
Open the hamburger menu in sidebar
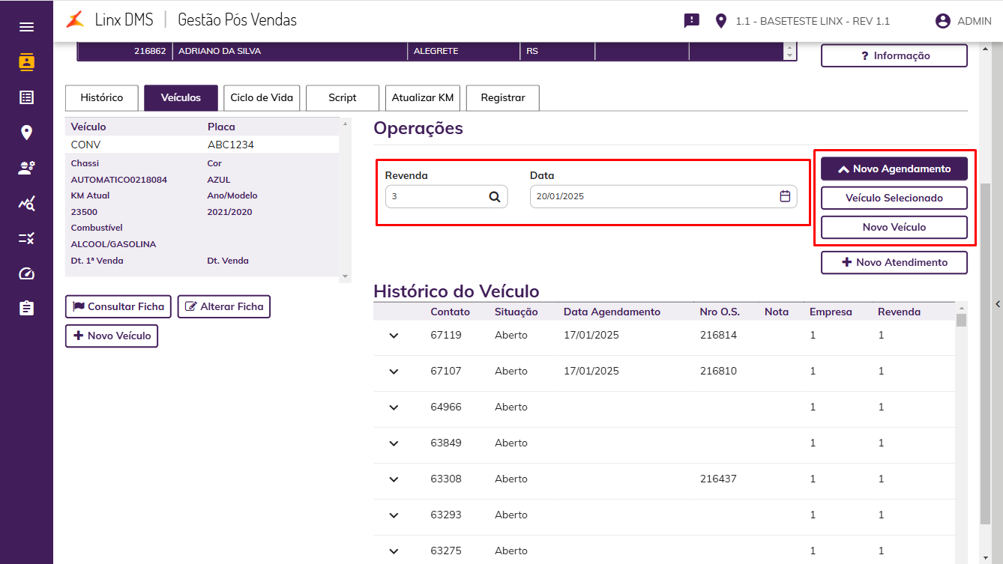(x=26, y=27)
